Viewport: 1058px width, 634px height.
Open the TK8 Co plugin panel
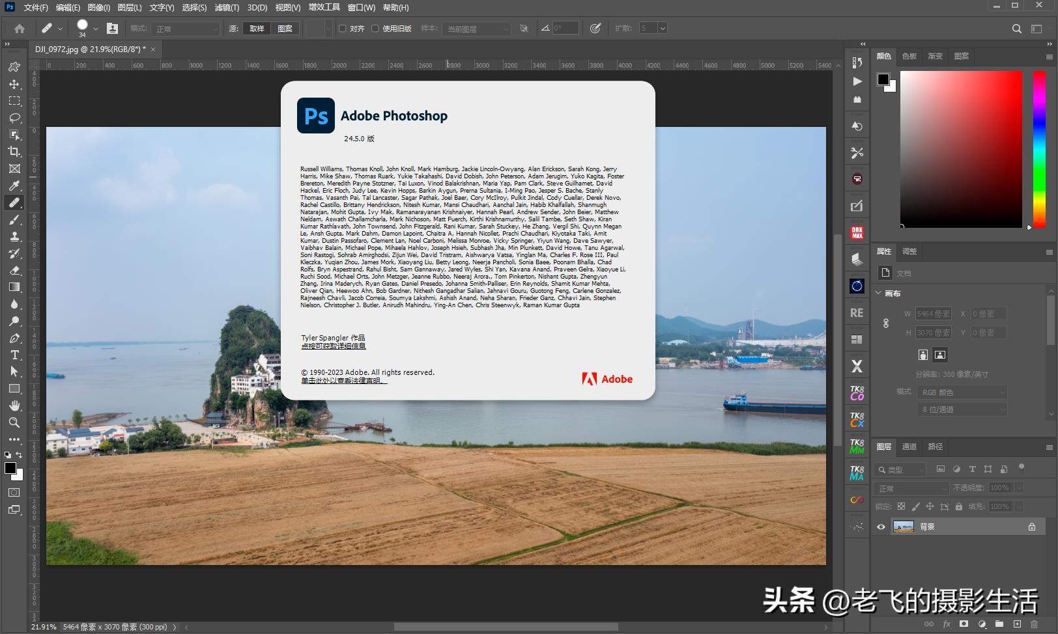(856, 393)
